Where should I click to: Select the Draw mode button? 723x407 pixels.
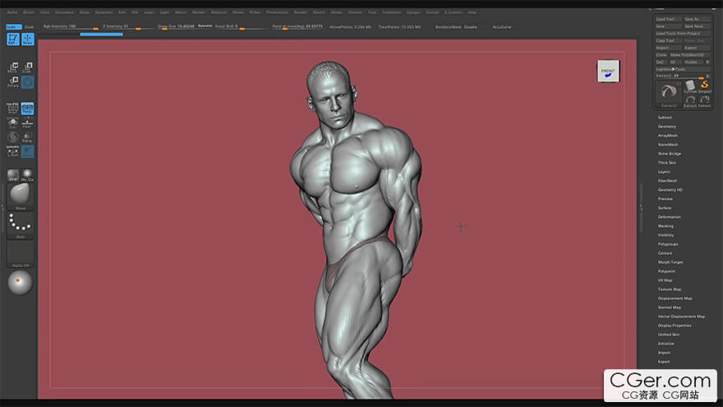coord(27,39)
